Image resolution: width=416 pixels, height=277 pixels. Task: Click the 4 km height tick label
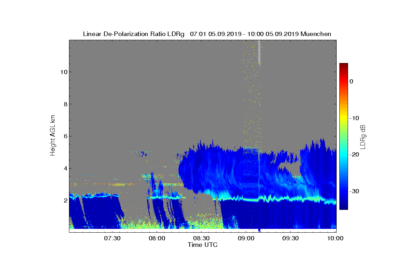click(65, 169)
